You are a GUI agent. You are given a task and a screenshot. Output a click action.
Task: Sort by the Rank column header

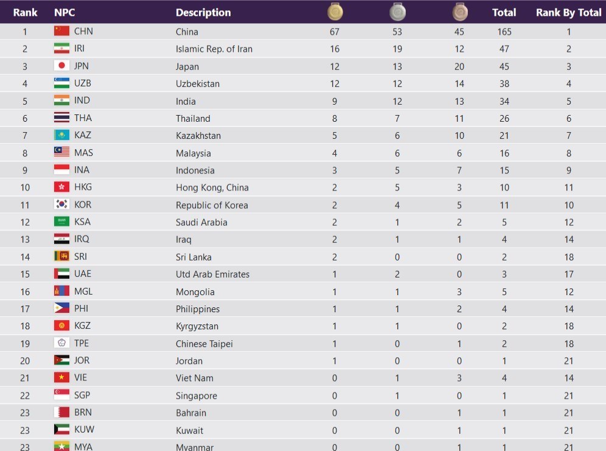(25, 12)
